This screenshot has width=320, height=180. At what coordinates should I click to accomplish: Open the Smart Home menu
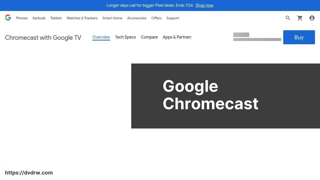pyautogui.click(x=112, y=18)
